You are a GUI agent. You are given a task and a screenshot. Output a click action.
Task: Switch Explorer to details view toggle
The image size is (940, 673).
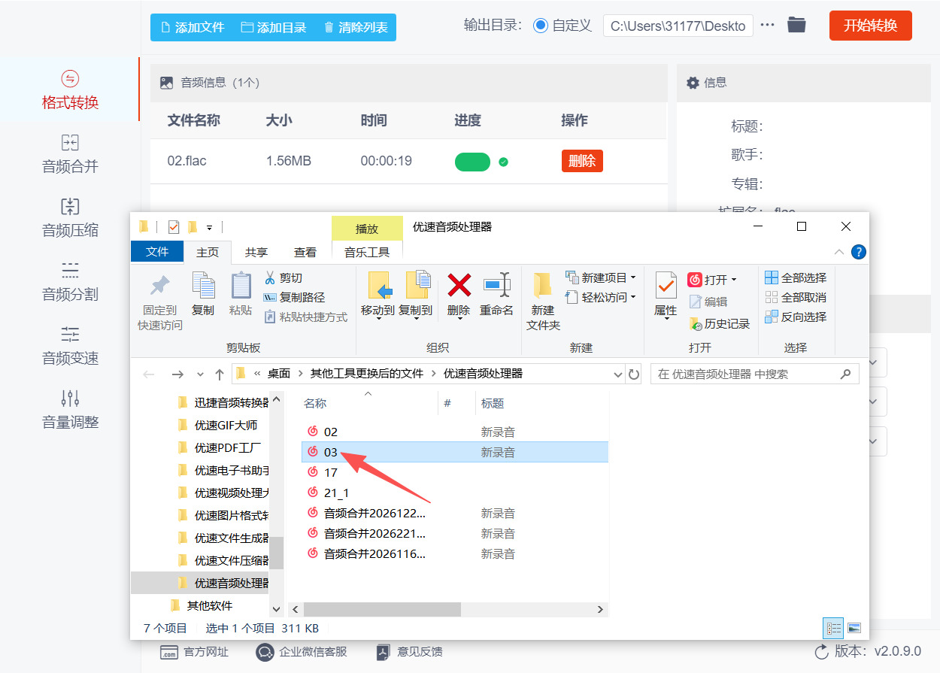tap(833, 628)
